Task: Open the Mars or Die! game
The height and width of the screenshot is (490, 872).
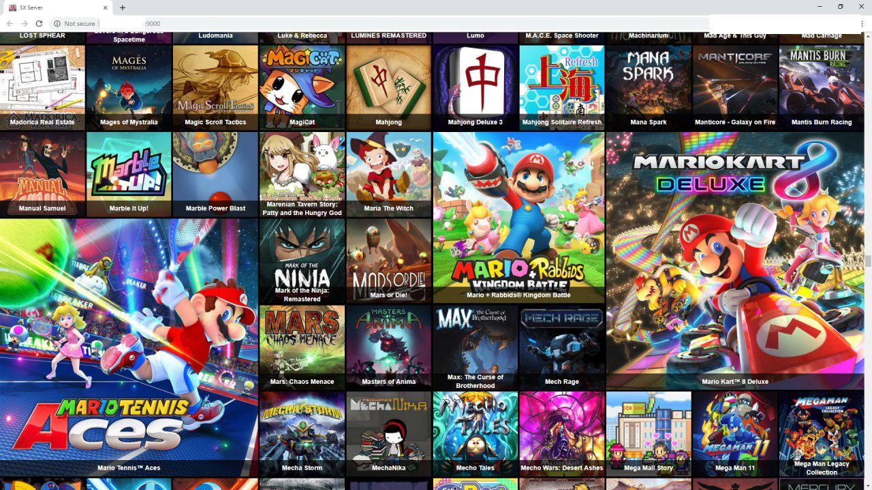Action: 389,261
